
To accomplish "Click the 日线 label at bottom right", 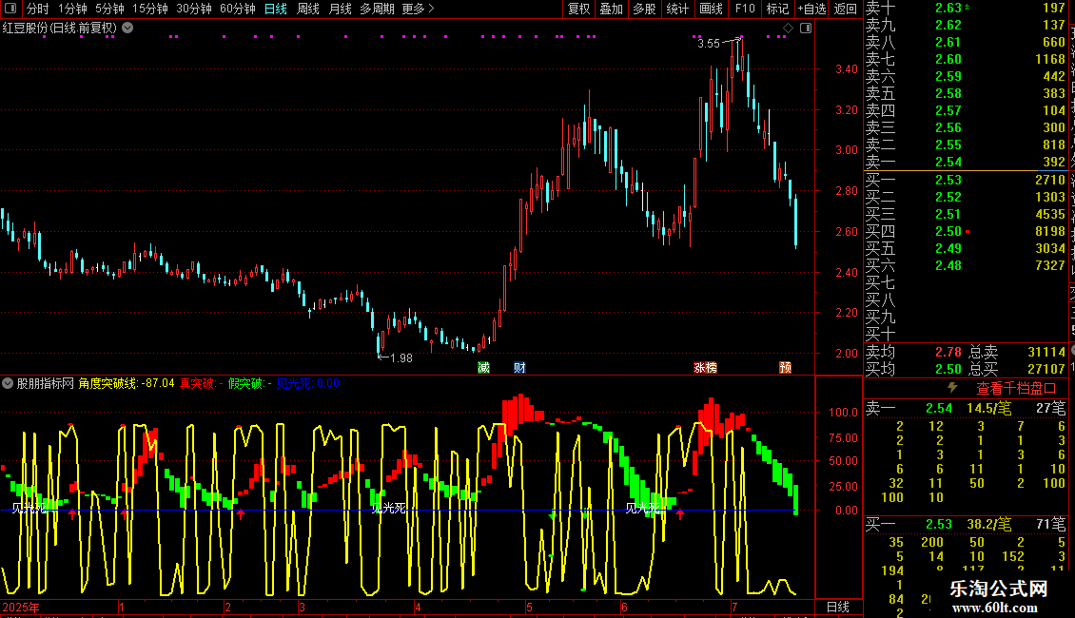I will click(x=838, y=607).
